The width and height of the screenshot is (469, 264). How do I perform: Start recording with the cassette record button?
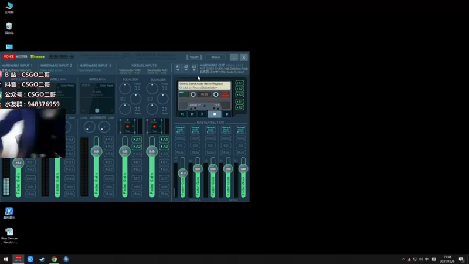pyautogui.click(x=227, y=114)
